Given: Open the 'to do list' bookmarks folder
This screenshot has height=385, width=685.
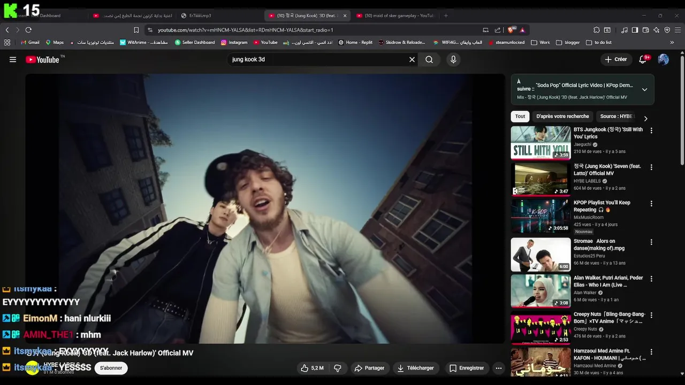Looking at the screenshot, I should tap(599, 42).
